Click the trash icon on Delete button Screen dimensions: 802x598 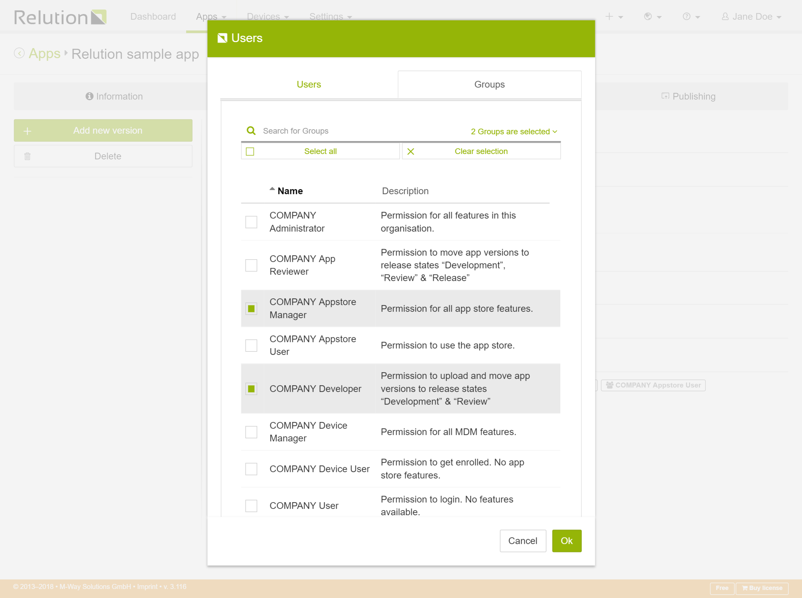(x=27, y=156)
